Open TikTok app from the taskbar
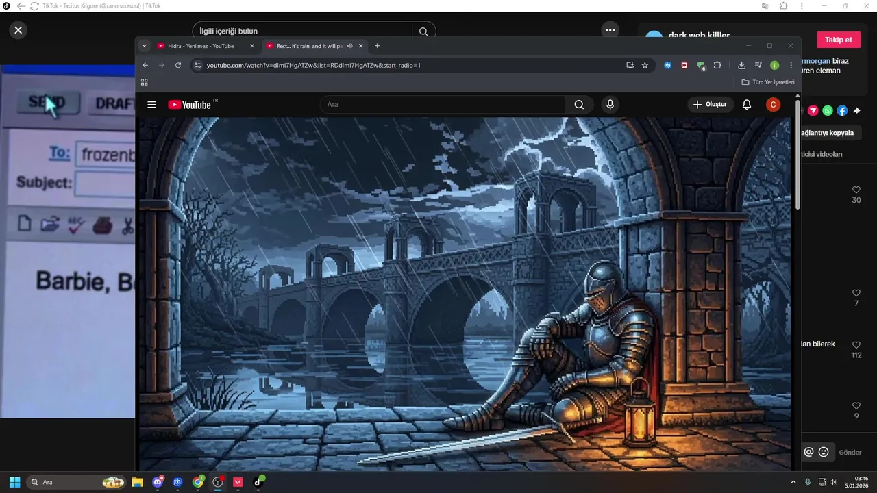Screen dimensions: 877x493 point(259,482)
